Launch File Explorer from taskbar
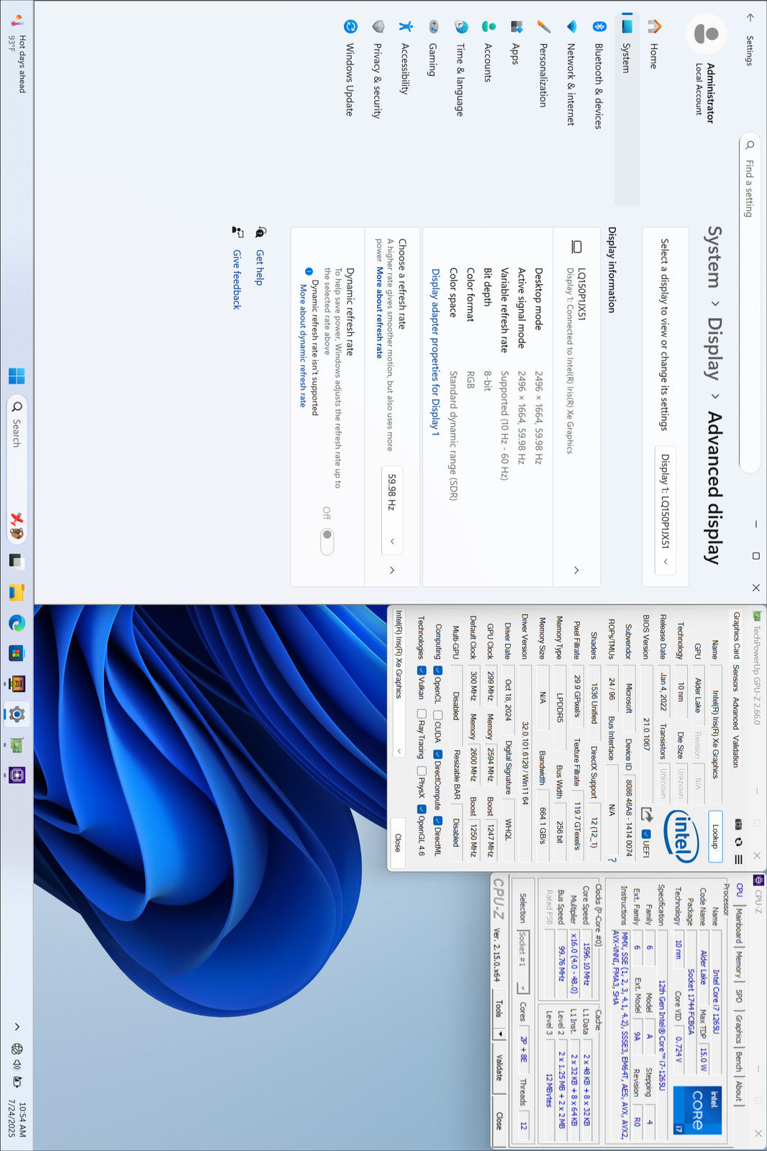This screenshot has height=1151, width=767. (x=17, y=592)
